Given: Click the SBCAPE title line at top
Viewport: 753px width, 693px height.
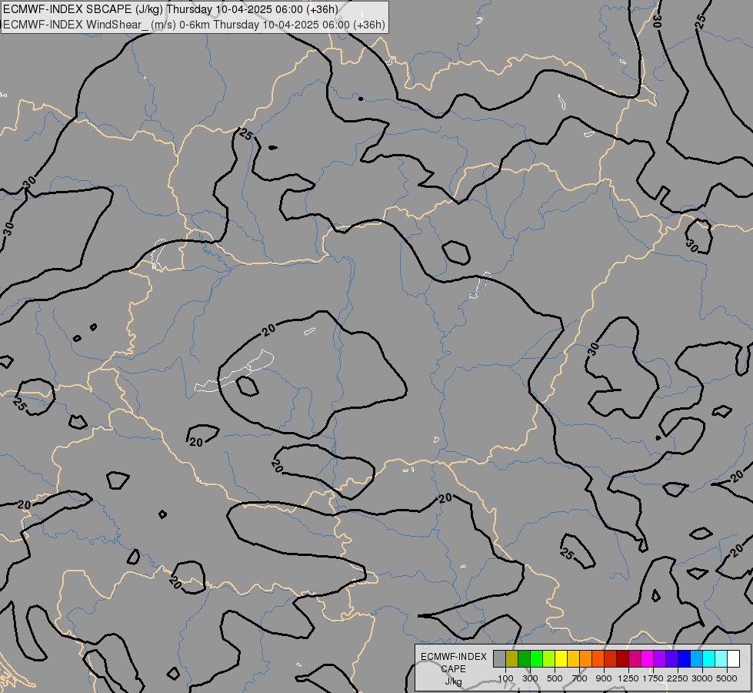Looking at the screenshot, I should pyautogui.click(x=171, y=9).
